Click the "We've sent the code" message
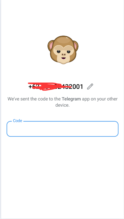 point(62,102)
